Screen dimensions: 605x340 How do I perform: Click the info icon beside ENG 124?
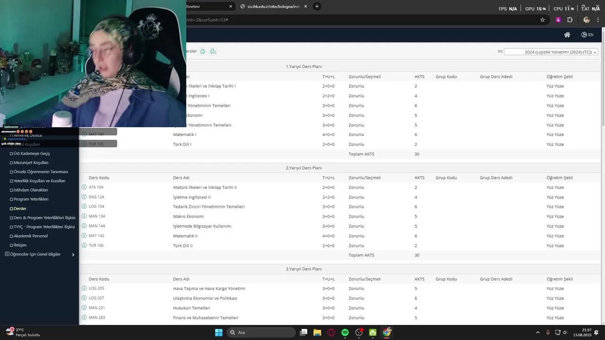[84, 197]
